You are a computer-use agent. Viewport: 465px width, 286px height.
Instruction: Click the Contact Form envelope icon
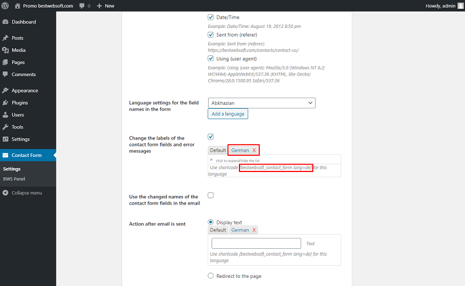tap(5, 155)
